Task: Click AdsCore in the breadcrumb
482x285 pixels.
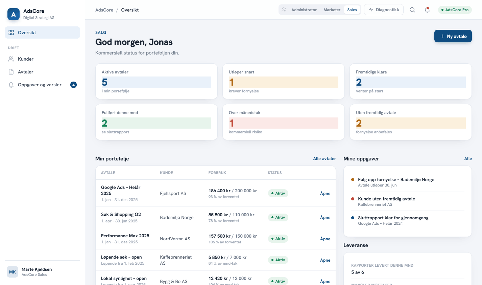Action: [104, 10]
